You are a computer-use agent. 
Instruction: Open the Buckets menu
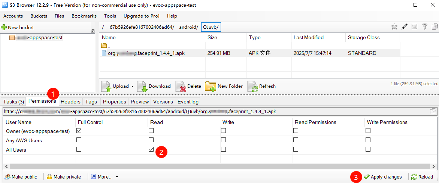pyautogui.click(x=39, y=16)
